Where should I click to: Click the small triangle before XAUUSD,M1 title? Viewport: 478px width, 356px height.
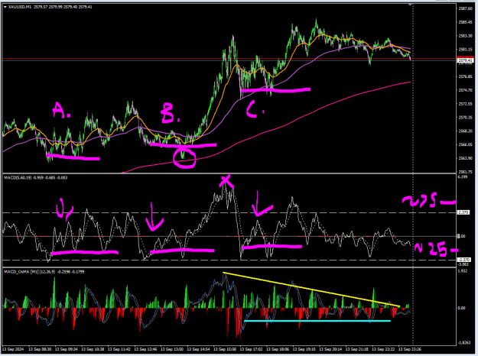coord(5,7)
